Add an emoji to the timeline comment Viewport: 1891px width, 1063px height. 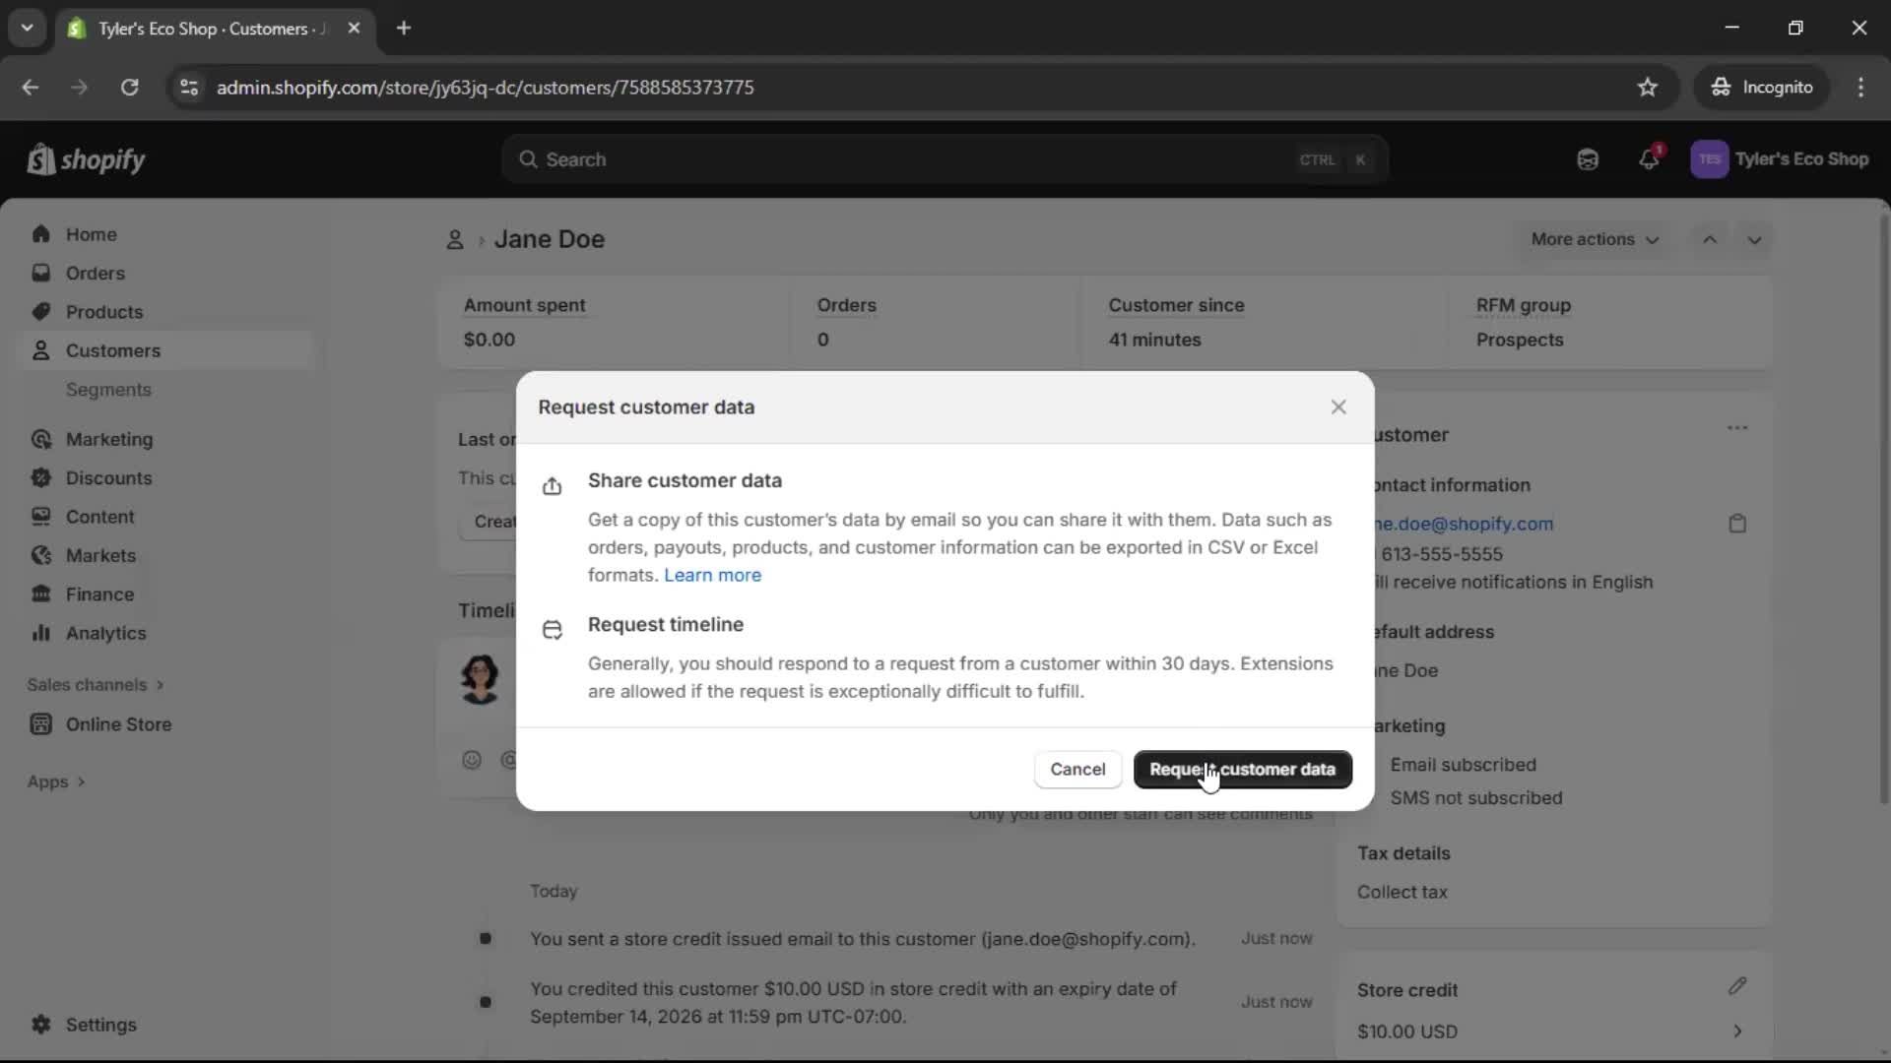(x=471, y=760)
